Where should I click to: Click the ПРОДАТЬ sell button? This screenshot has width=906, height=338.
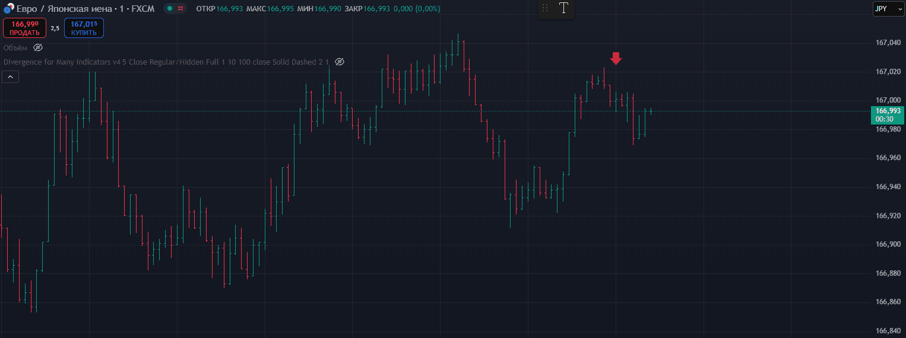click(x=24, y=28)
